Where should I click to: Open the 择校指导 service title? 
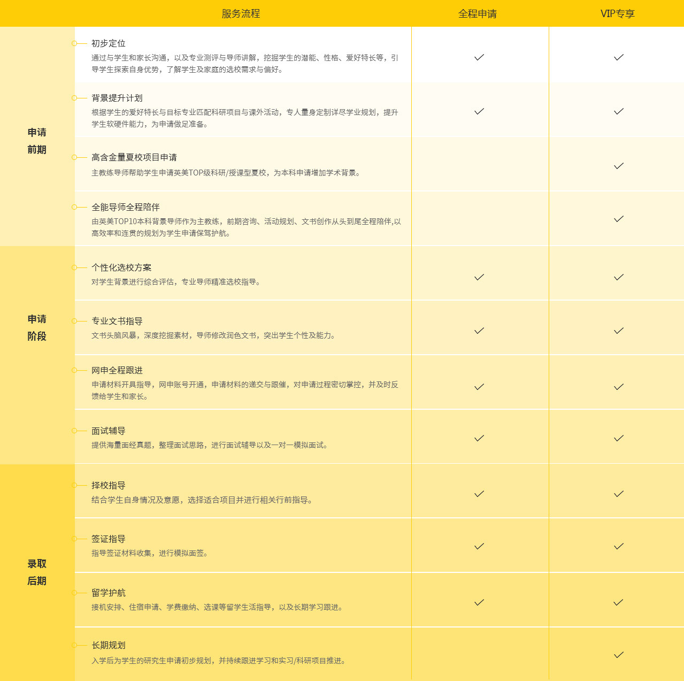109,485
